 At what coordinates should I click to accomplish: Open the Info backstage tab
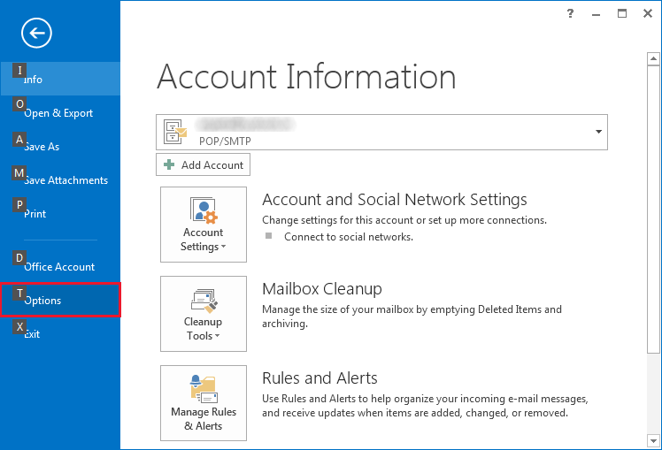[60, 79]
